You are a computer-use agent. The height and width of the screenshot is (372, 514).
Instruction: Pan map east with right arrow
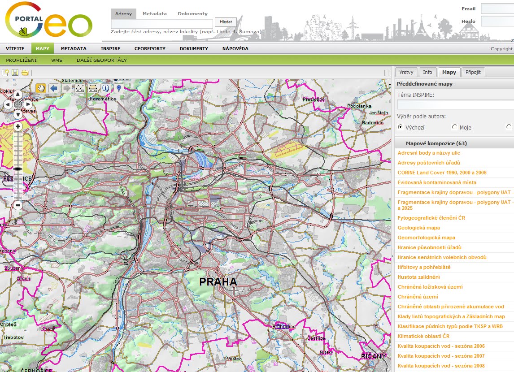pos(27,105)
